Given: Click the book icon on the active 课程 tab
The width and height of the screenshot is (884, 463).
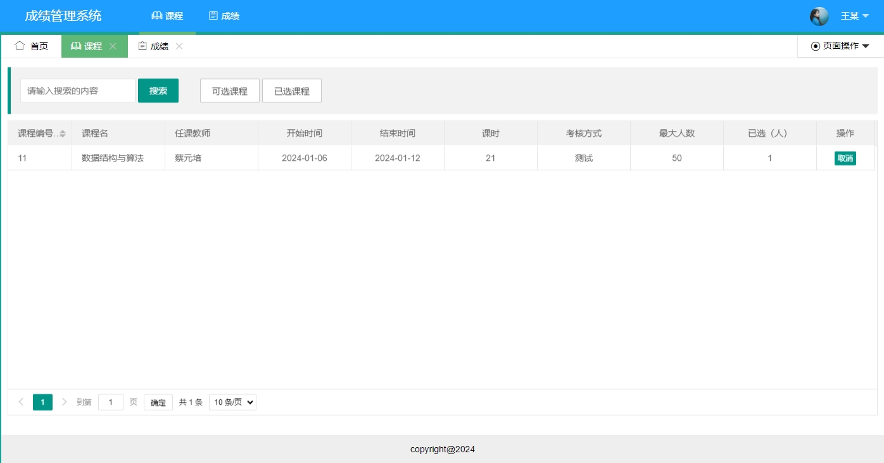Looking at the screenshot, I should [76, 46].
